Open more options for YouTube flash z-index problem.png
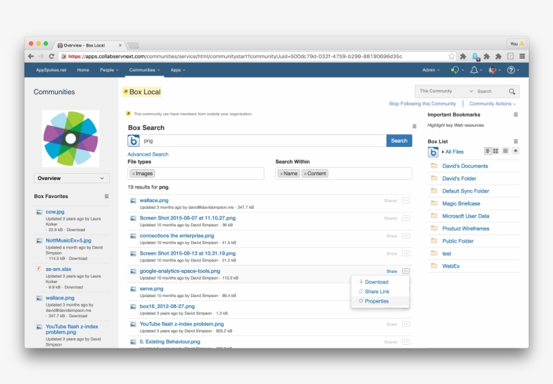The image size is (553, 384). tap(406, 324)
